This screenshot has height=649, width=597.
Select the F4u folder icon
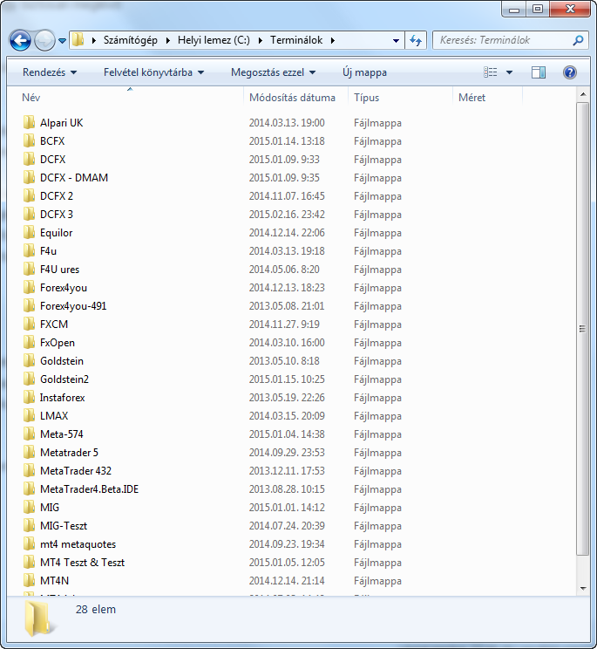tap(29, 251)
